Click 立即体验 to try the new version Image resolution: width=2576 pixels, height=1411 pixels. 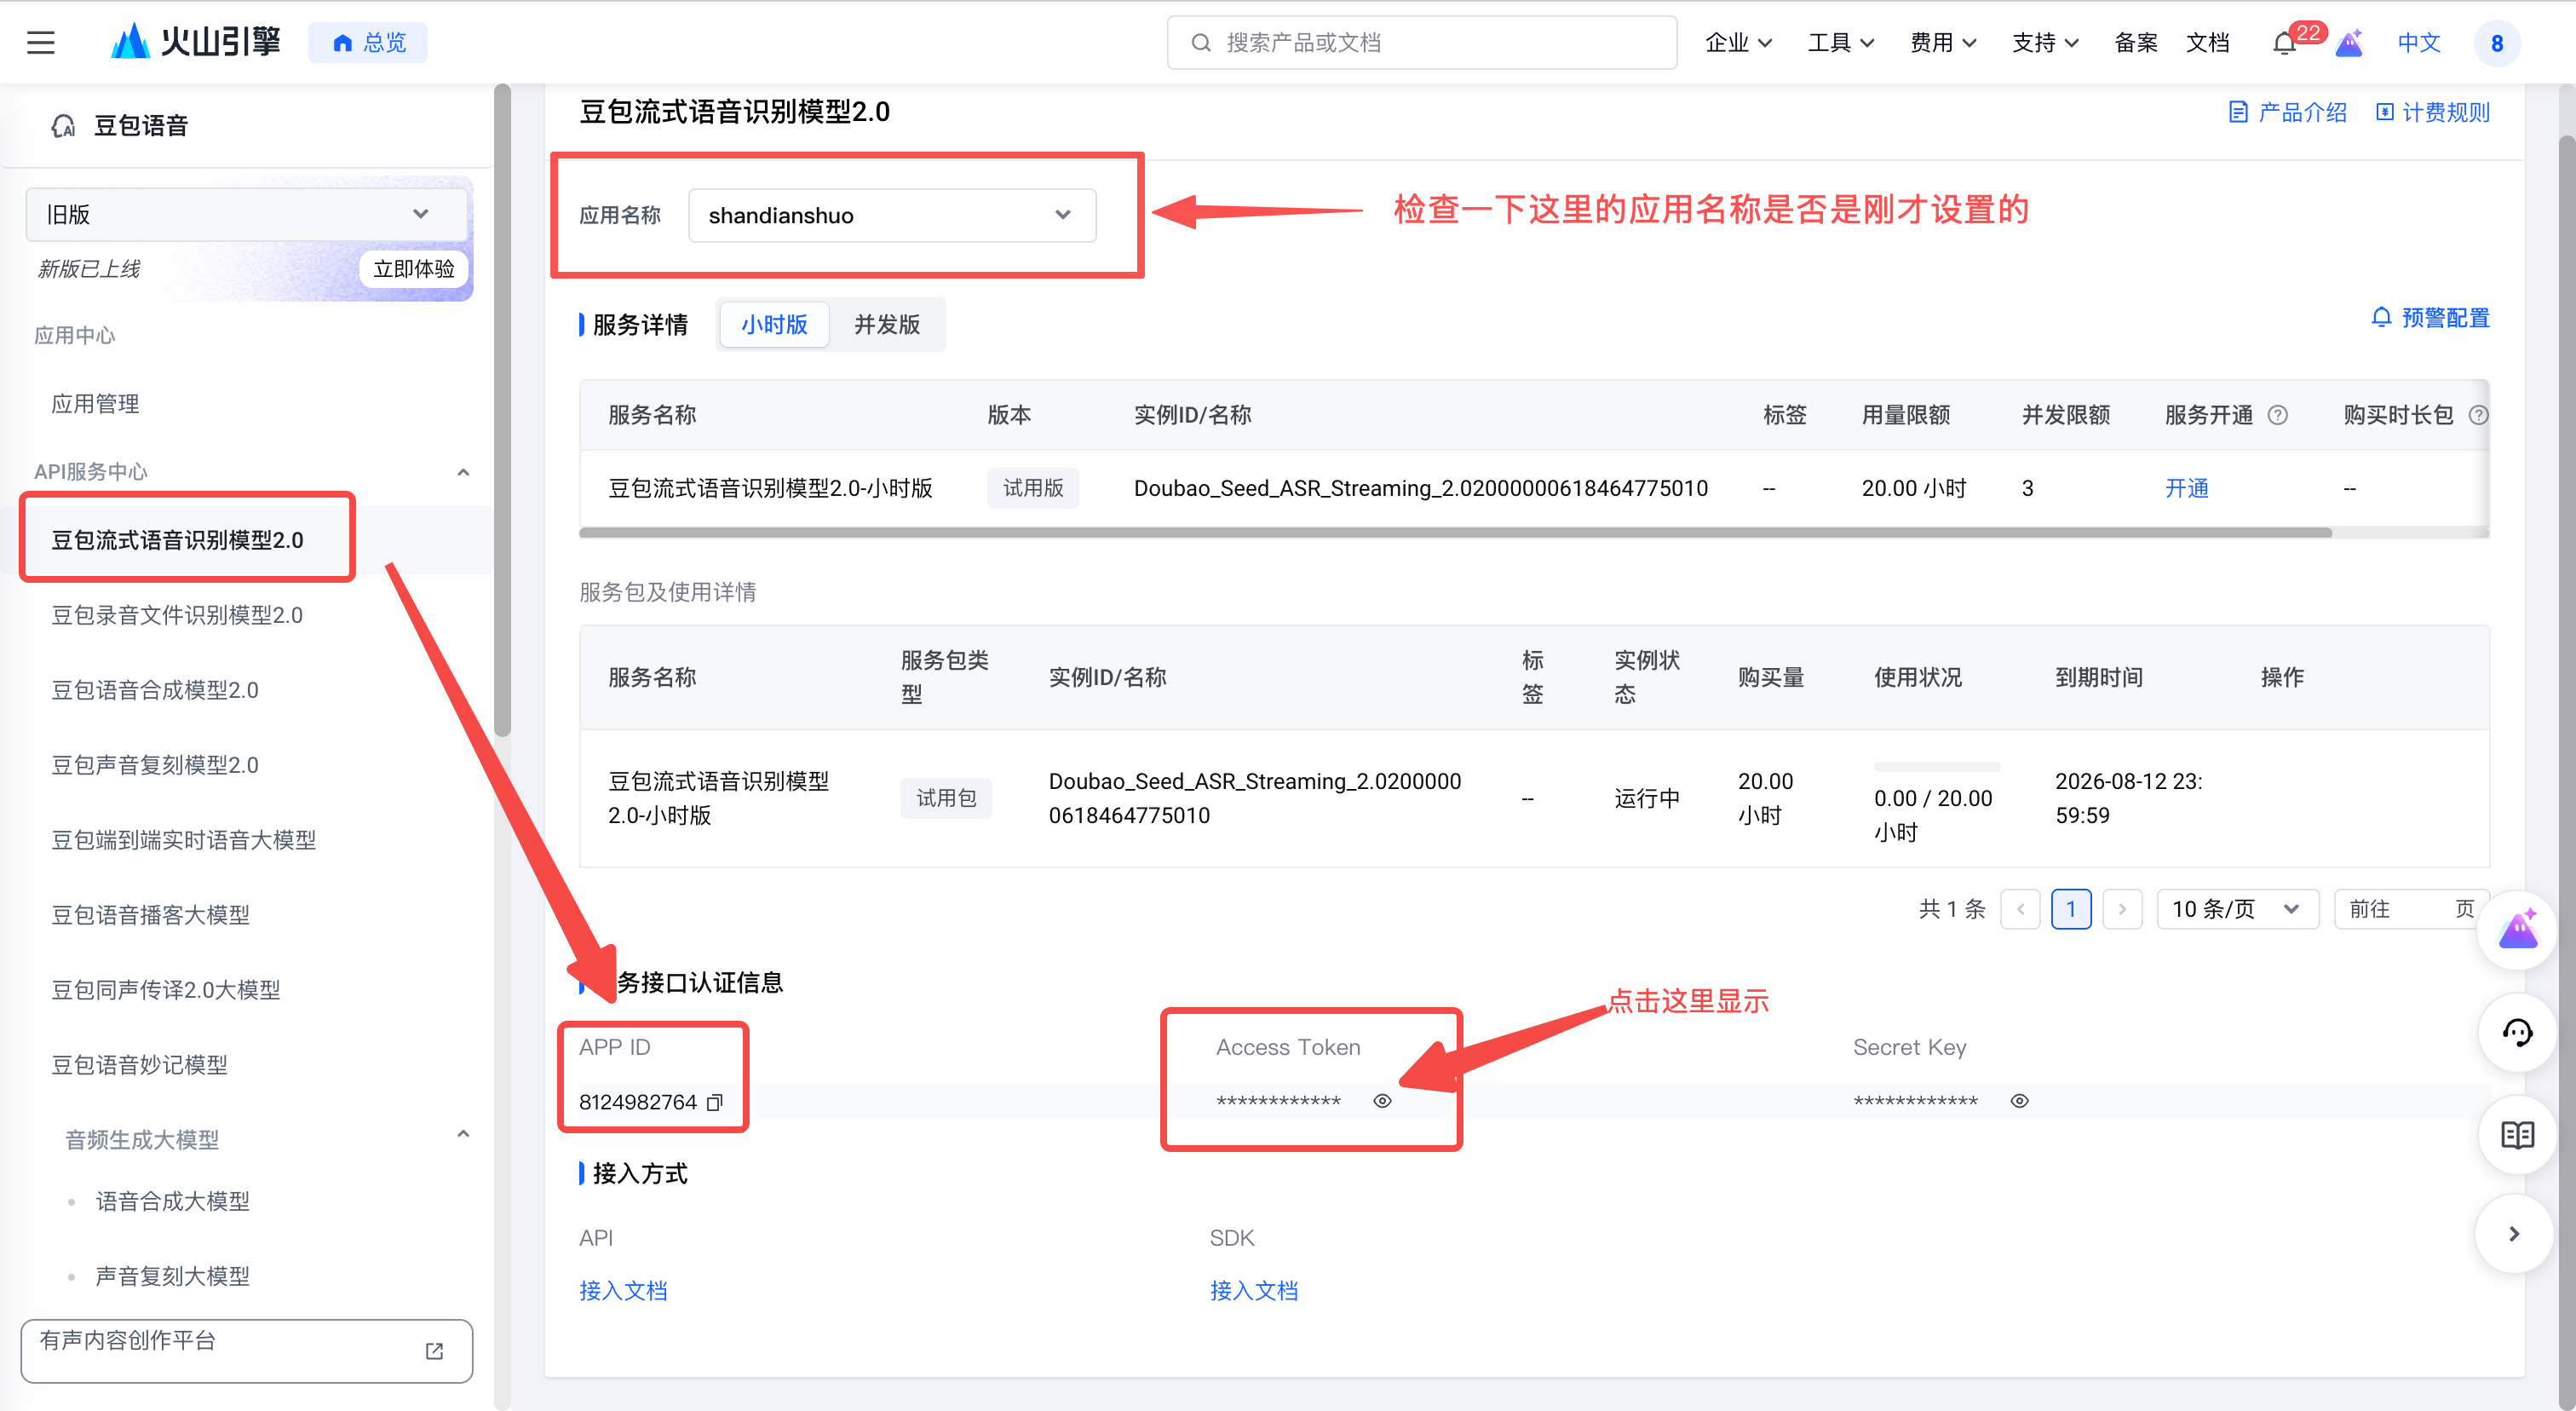pos(413,268)
